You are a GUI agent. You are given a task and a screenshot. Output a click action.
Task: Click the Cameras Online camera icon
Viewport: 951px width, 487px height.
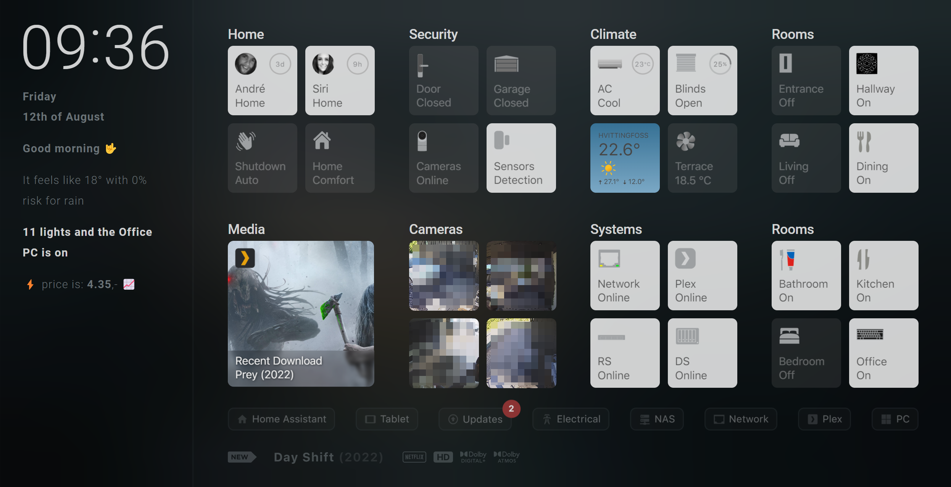pyautogui.click(x=422, y=141)
